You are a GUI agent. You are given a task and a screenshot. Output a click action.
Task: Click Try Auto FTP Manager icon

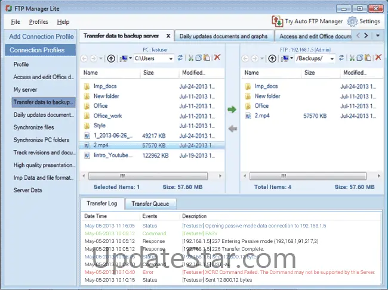tap(277, 21)
